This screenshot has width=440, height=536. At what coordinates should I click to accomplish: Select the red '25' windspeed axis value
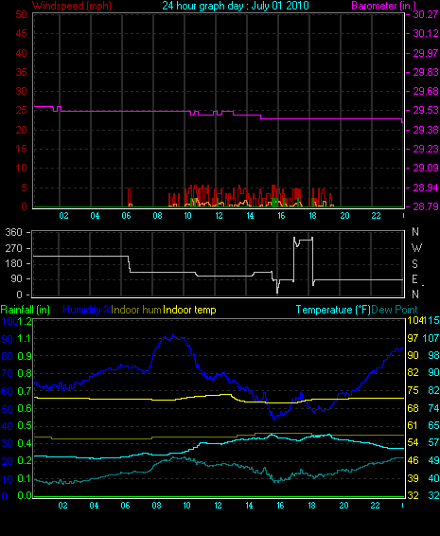point(21,111)
